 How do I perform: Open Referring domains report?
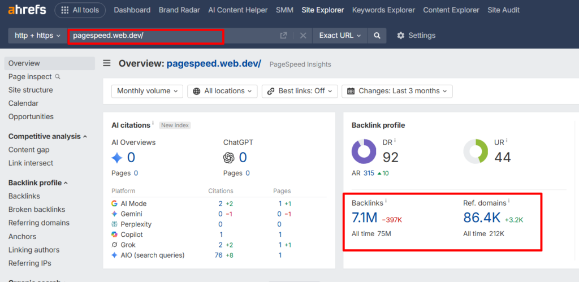[x=39, y=223]
